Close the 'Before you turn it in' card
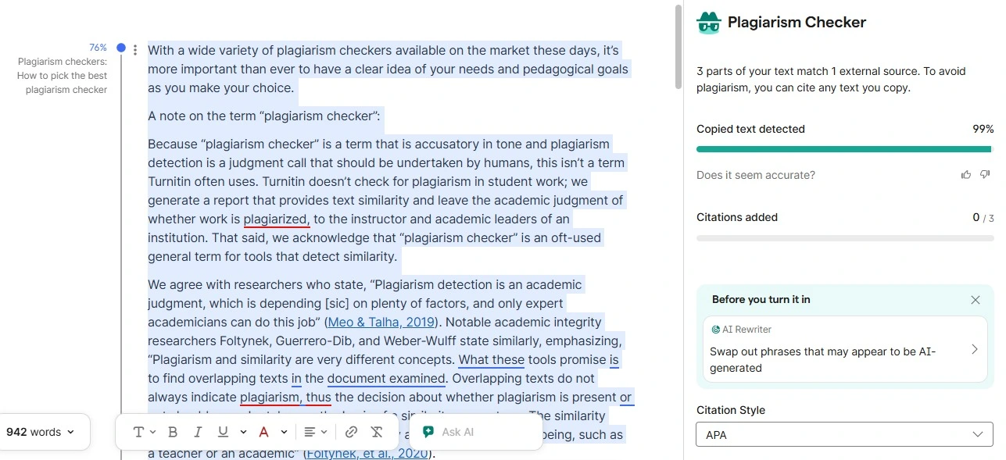This screenshot has width=1006, height=460. click(976, 300)
